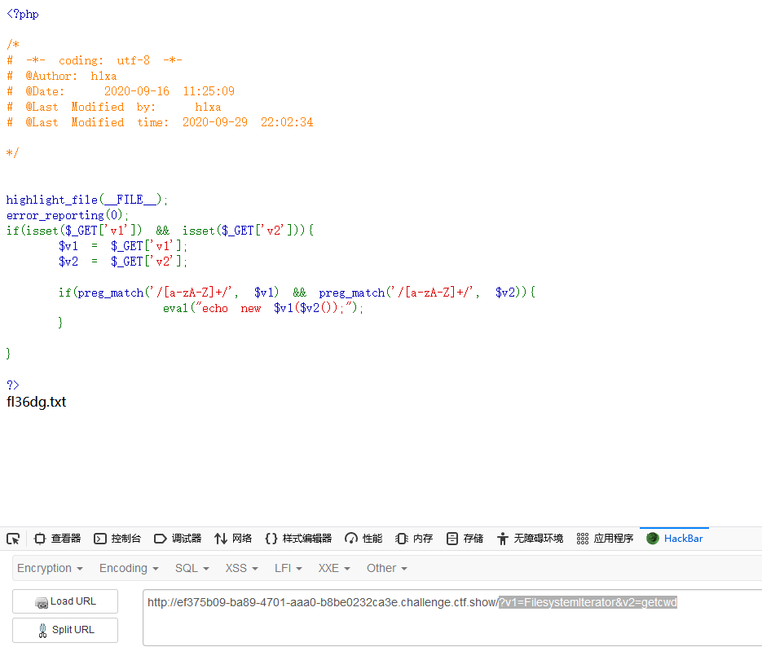Screen dimensions: 762x647
Task: Click the @Author: h1xa comment line
Action: pyautogui.click(x=62, y=76)
